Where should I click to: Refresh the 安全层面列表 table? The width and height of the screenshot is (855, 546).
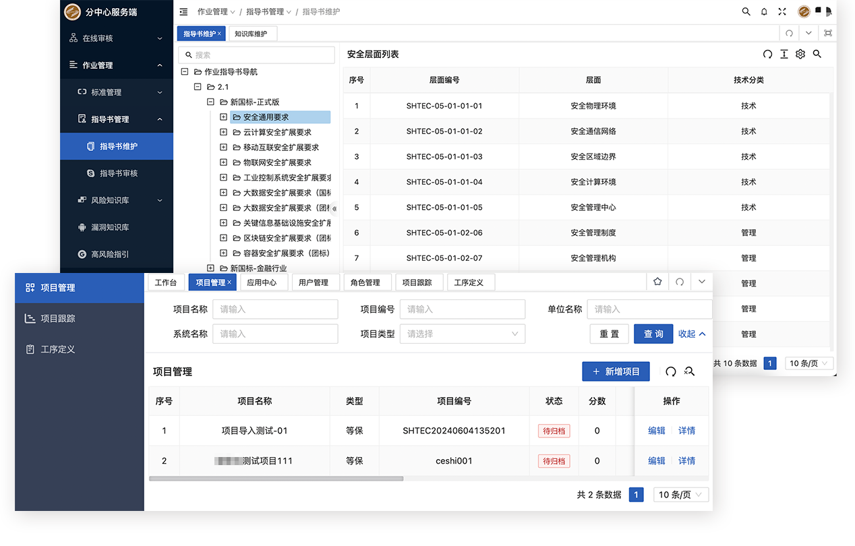tap(767, 54)
